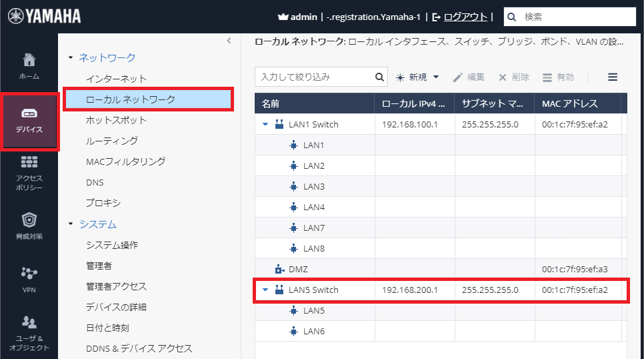This screenshot has height=359, width=644.
Task: Click the Home icon in sidebar
Action: (29, 61)
